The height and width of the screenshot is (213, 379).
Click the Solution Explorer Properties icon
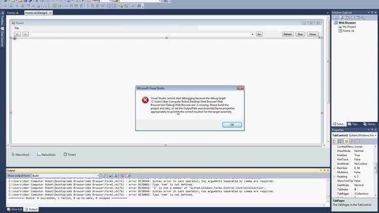tap(335, 18)
